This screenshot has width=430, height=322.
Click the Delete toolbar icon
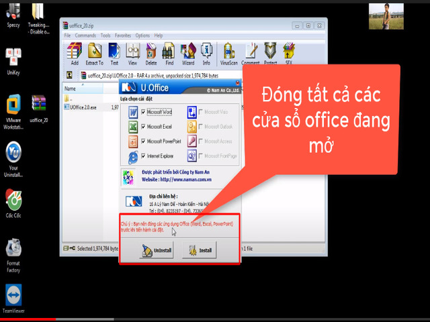click(150, 54)
